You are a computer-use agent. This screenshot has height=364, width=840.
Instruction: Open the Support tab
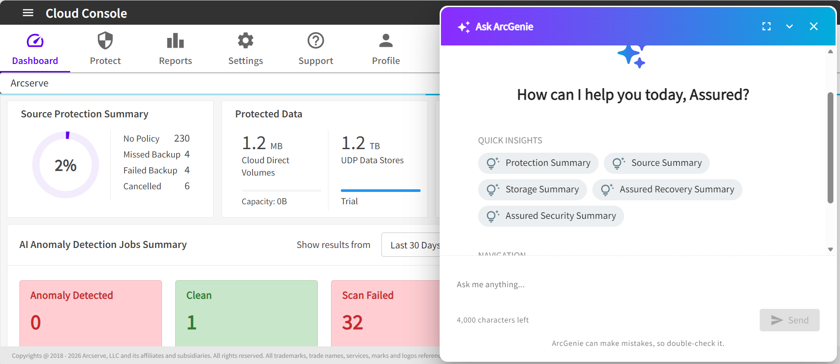point(316,49)
